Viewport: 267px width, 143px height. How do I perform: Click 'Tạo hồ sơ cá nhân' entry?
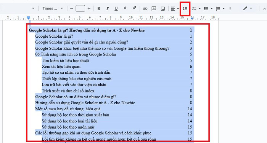76,73
